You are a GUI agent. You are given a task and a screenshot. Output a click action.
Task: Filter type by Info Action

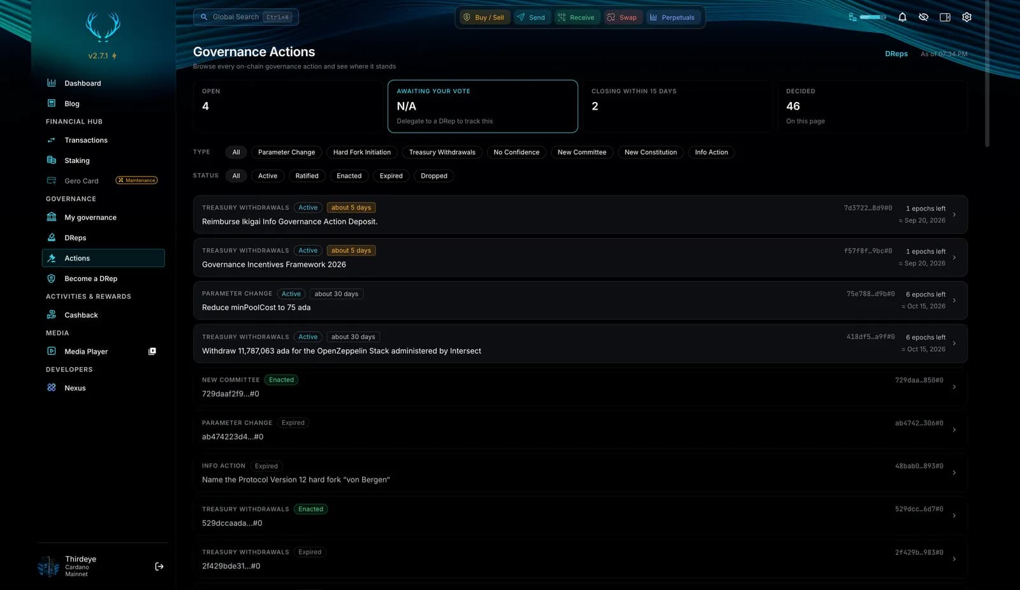coord(711,152)
